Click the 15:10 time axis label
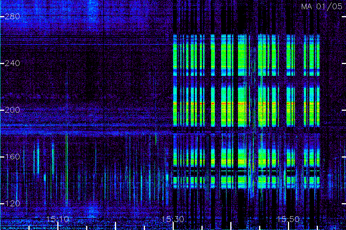346x230 pixels. pyautogui.click(x=58, y=219)
